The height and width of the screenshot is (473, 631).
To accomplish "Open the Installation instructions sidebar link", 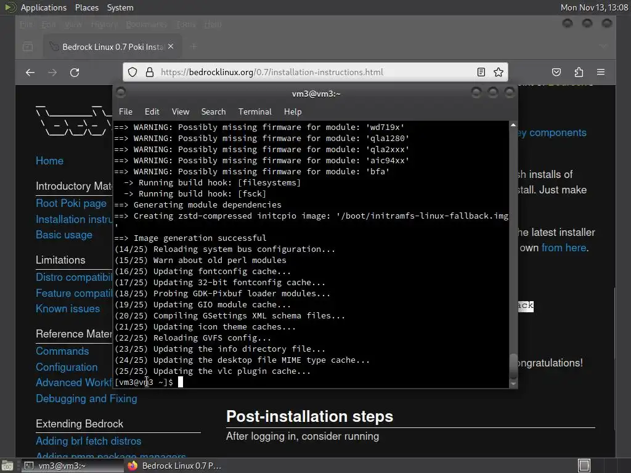I will click(x=74, y=219).
